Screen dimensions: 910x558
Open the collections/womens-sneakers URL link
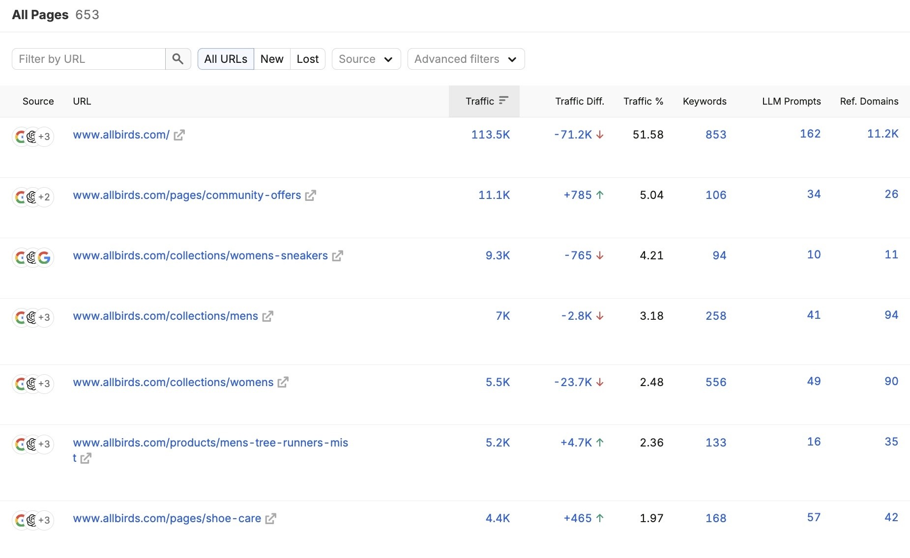coord(200,255)
